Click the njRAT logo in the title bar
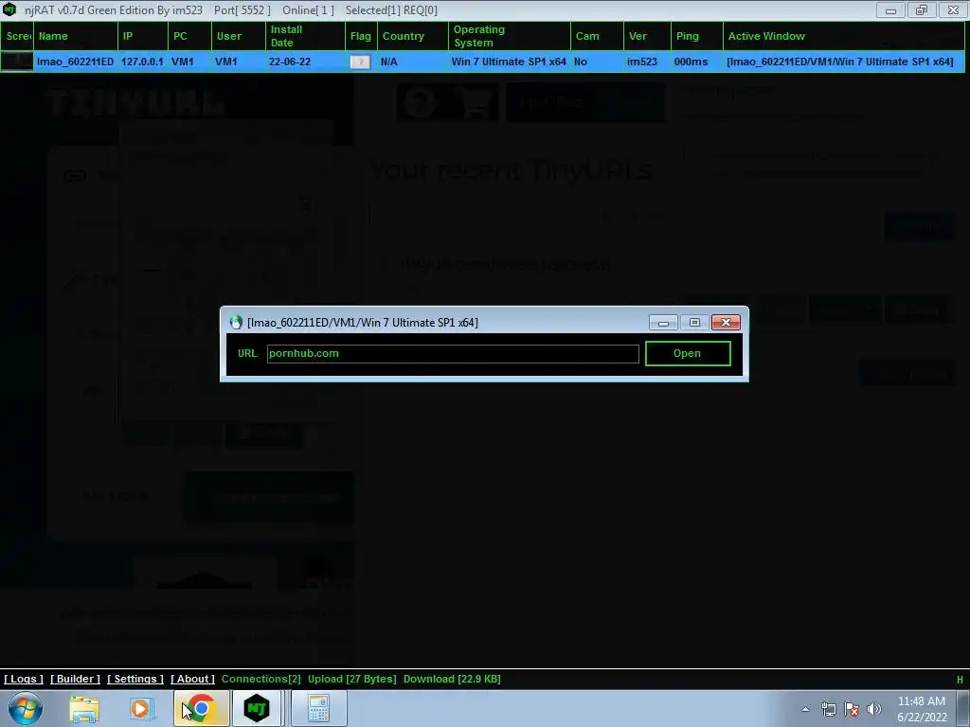This screenshot has height=727, width=970. (x=9, y=9)
